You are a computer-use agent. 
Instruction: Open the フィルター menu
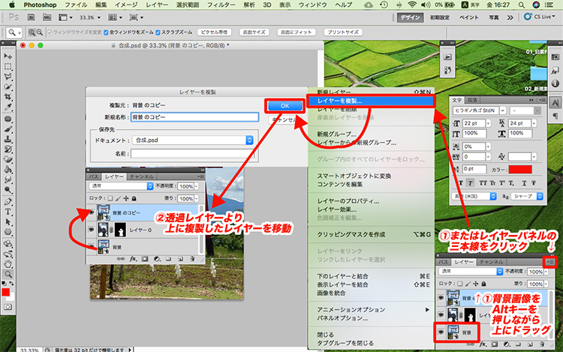pos(221,5)
